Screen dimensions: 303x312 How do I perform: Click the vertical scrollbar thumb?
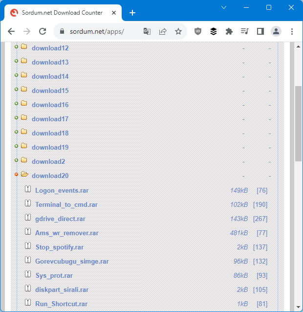pos(298,124)
